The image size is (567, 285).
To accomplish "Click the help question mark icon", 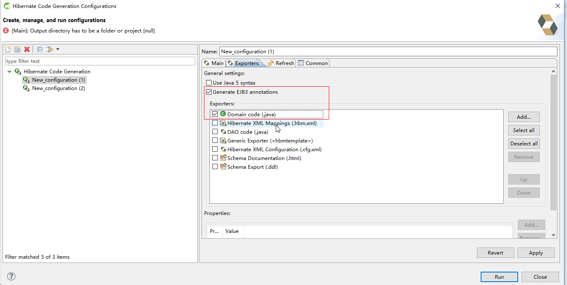I will click(x=11, y=276).
